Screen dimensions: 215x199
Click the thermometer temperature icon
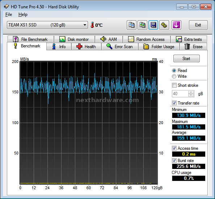click(92, 25)
